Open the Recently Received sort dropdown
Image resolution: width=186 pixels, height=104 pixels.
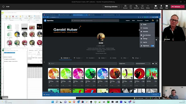(x=143, y=64)
